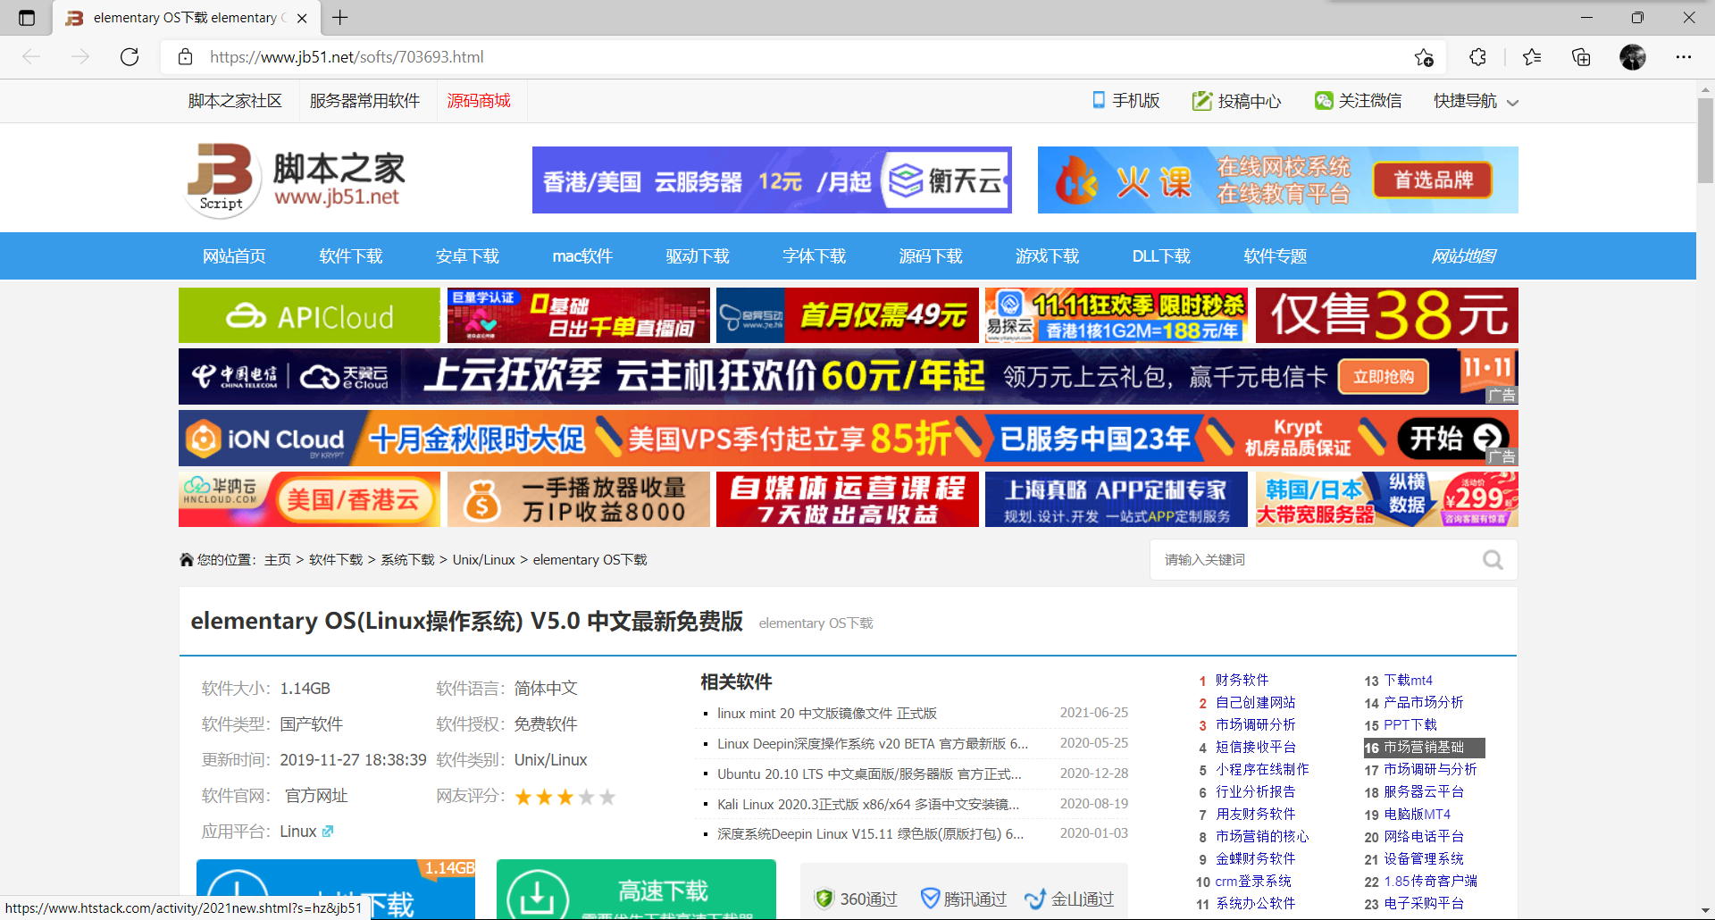The width and height of the screenshot is (1715, 920).
Task: Open the browser settings menu
Action: pos(1685,56)
